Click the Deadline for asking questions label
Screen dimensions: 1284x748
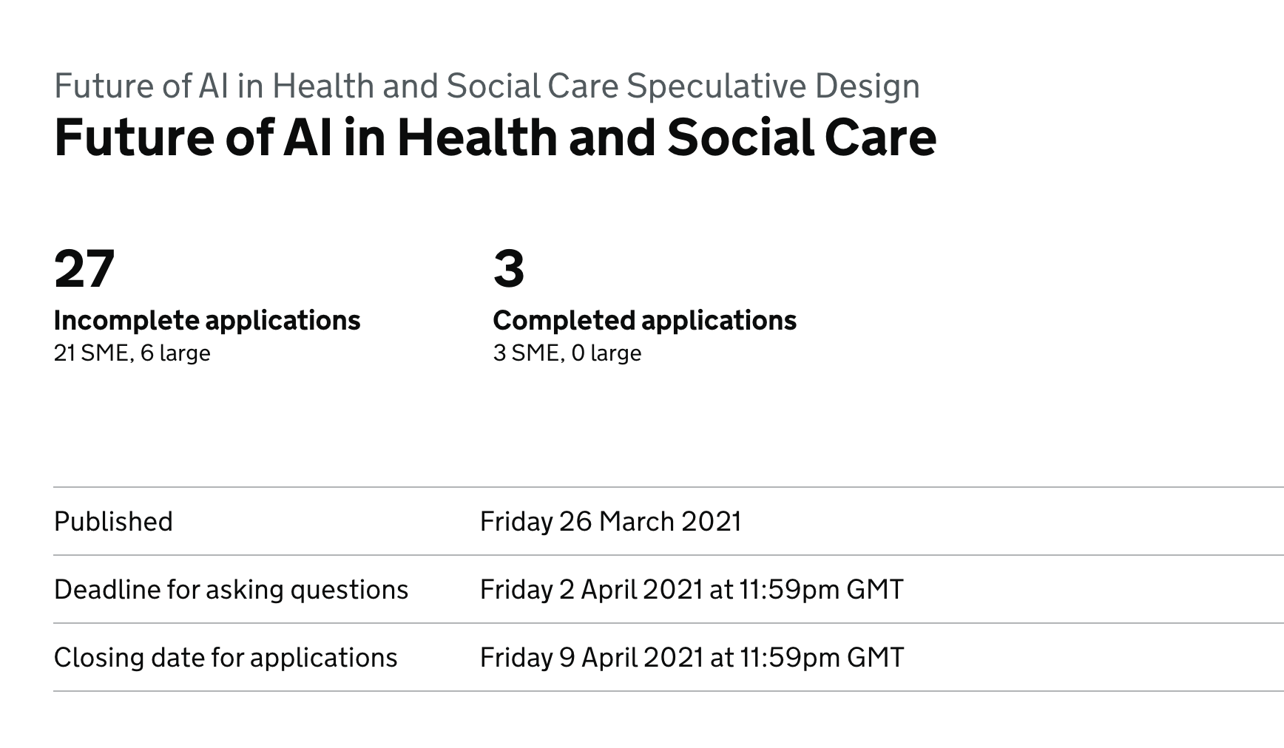click(231, 590)
